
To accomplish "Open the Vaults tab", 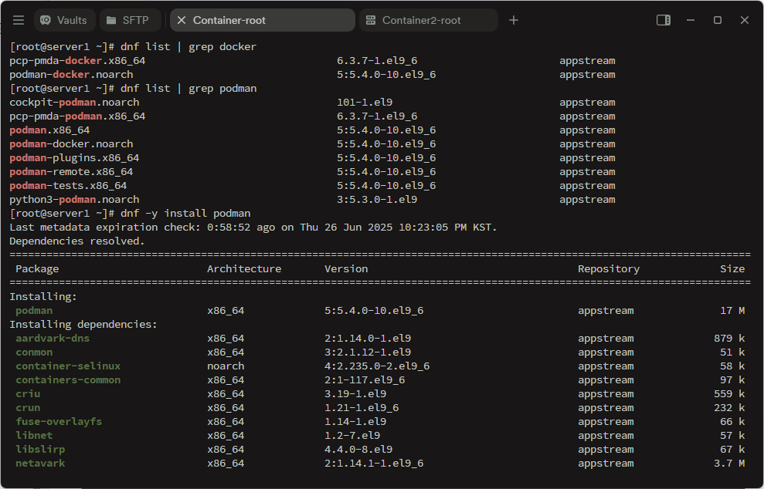I will [64, 20].
